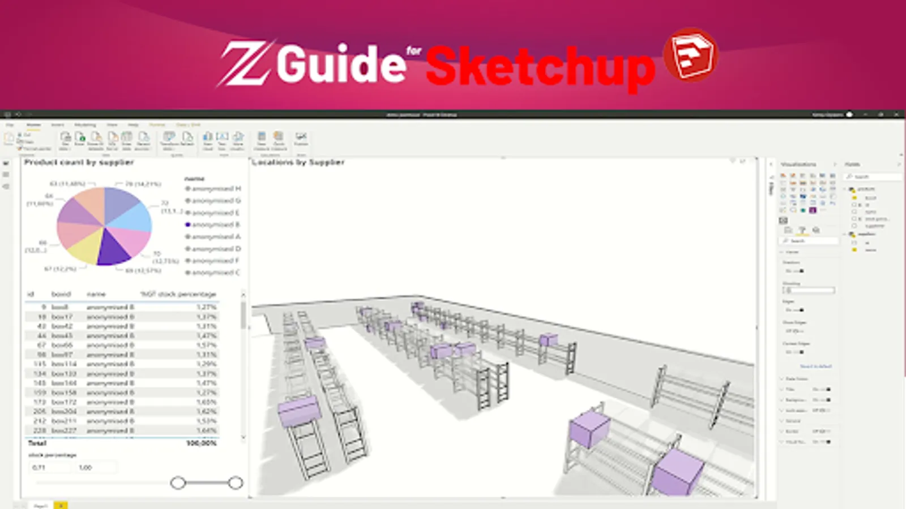Click the SketchUp logo in banner

coord(691,55)
